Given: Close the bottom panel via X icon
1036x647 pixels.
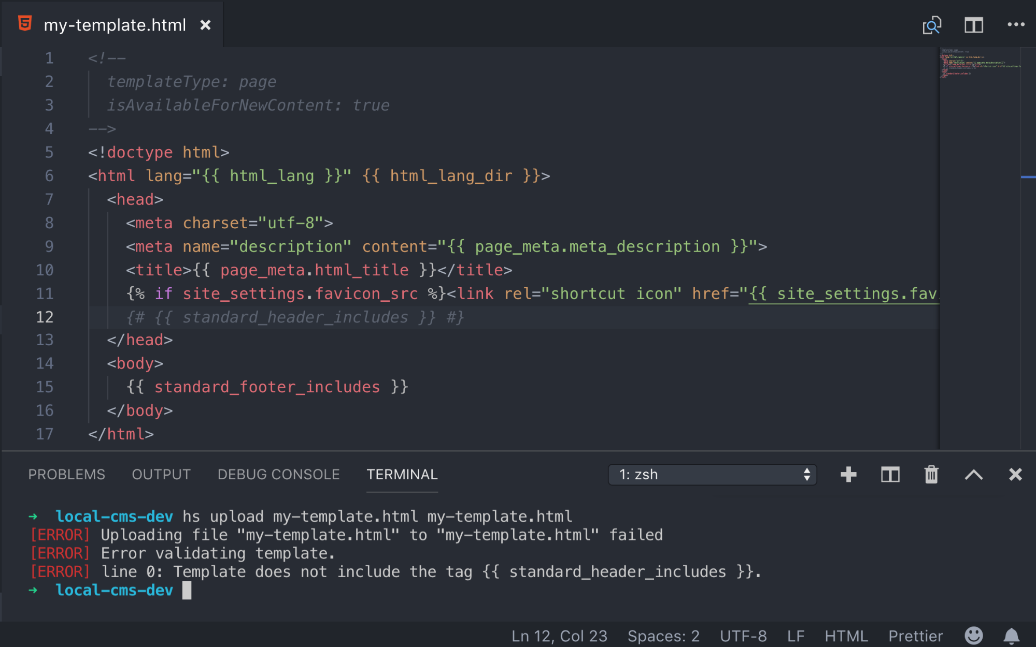Looking at the screenshot, I should [1015, 474].
